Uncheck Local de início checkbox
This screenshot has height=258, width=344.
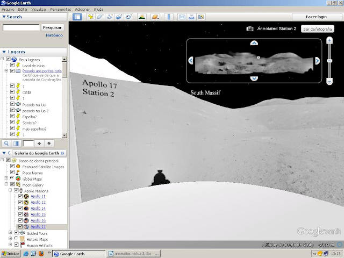12,65
